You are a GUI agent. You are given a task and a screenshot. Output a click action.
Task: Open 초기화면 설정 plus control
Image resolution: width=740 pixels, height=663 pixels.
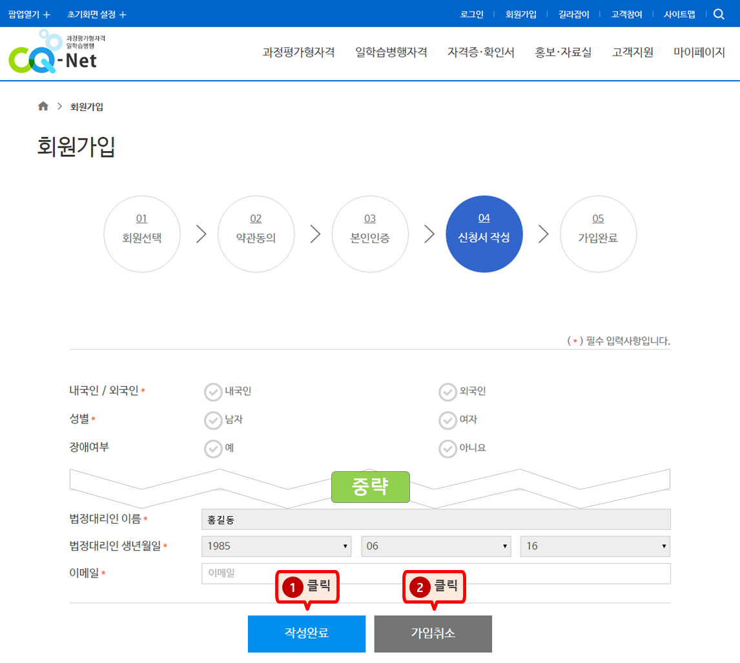click(x=97, y=14)
